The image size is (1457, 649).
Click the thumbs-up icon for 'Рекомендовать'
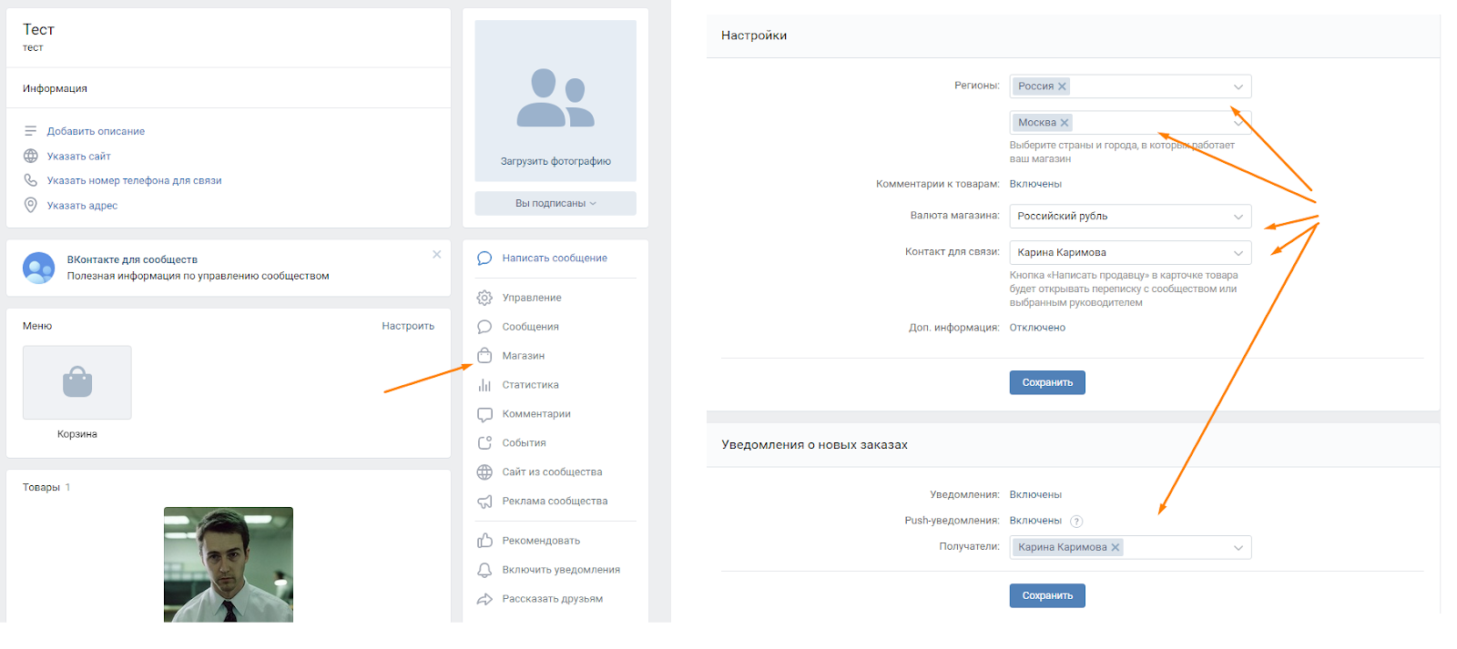[x=484, y=541]
